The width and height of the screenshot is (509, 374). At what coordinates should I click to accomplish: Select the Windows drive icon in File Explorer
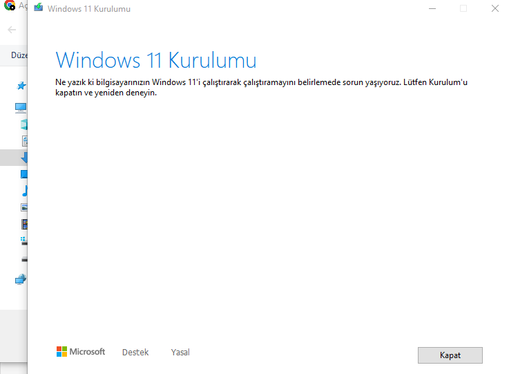24,241
